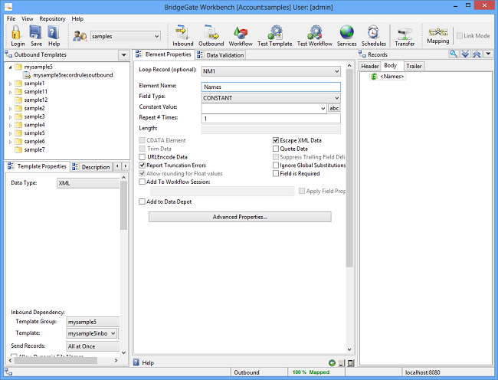
Task: Launch Test Template tool
Action: [x=275, y=32]
